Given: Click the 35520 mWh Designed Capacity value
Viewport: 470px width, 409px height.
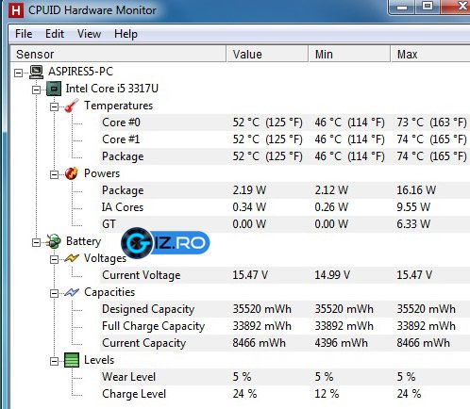Looking at the screenshot, I should 262,309.
